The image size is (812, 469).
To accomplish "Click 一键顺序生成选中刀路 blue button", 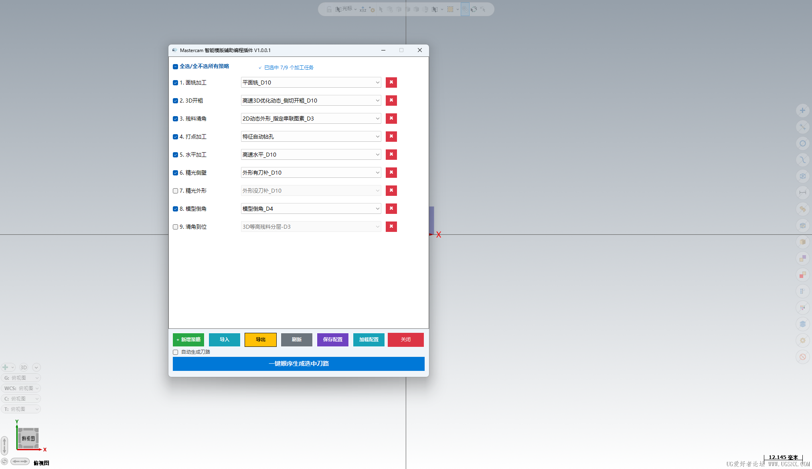I will [x=299, y=364].
